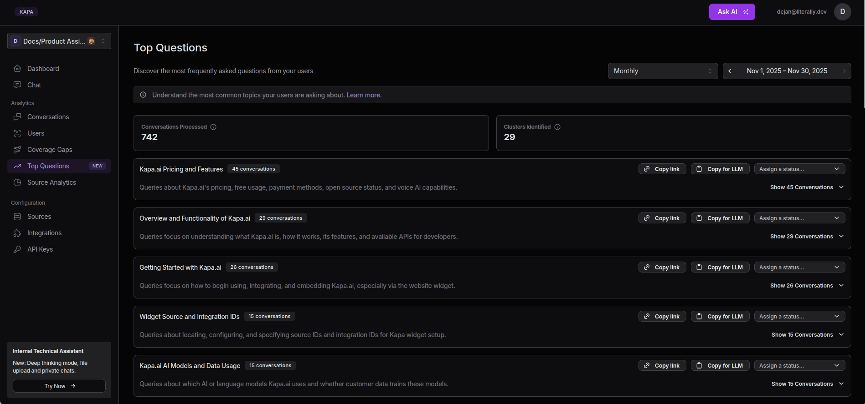Open the Monthly period dropdown
The height and width of the screenshot is (404, 865).
pos(663,71)
